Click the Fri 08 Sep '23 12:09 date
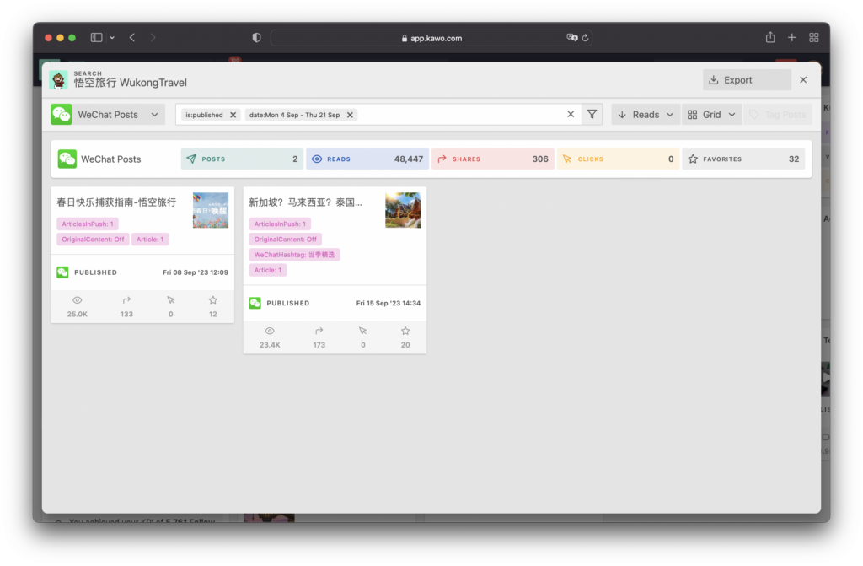This screenshot has width=863, height=566. click(196, 272)
